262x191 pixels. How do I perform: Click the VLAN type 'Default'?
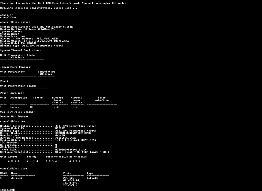coord(92,178)
